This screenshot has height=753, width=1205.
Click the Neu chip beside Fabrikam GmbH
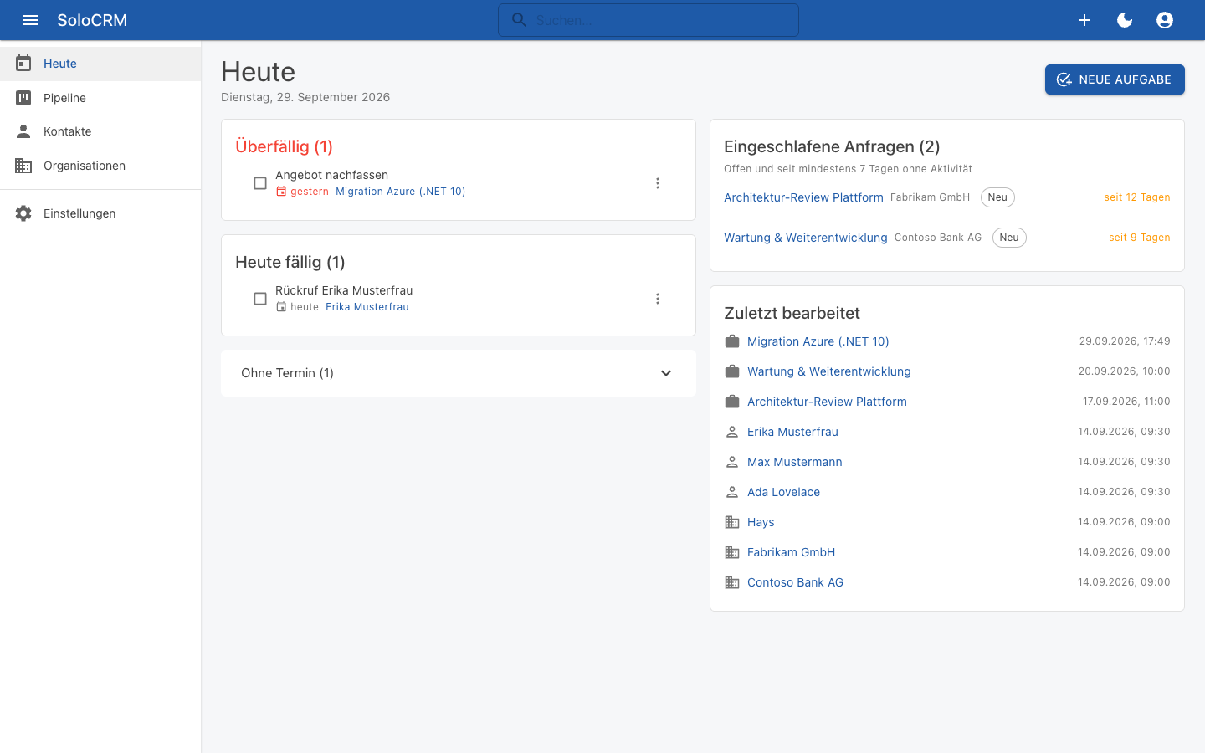coord(997,197)
